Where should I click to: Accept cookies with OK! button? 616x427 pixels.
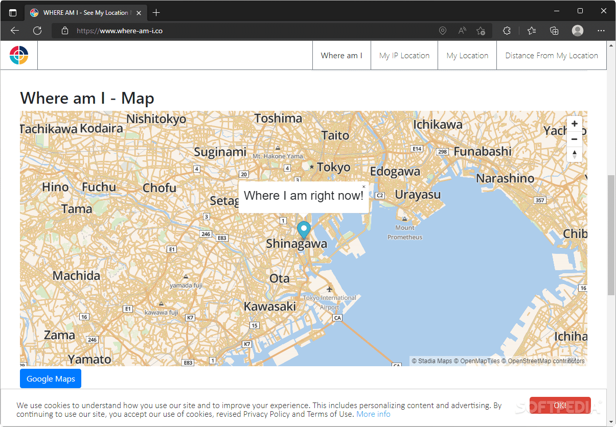click(x=560, y=406)
